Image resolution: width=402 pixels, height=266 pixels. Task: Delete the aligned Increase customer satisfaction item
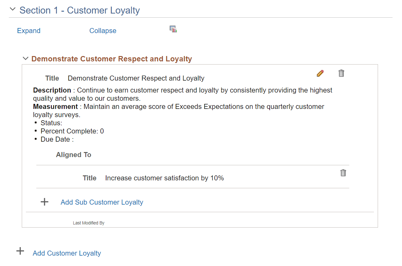click(343, 173)
